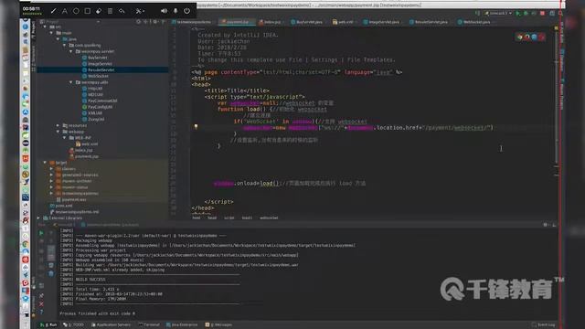Select the rectangle shape annotation tool

[88, 11]
